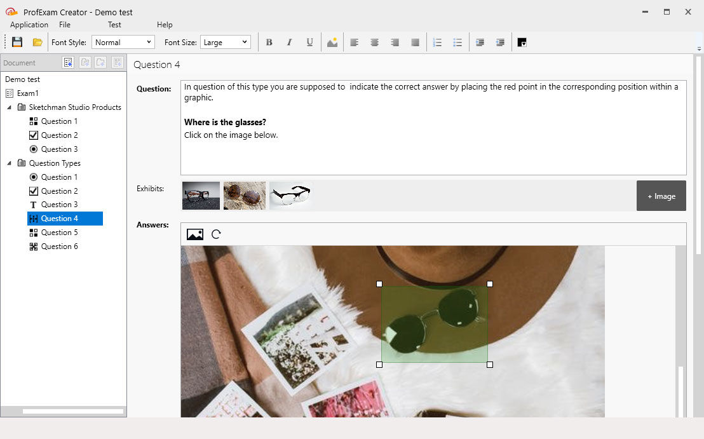Collapse the Question Types section

click(9, 163)
